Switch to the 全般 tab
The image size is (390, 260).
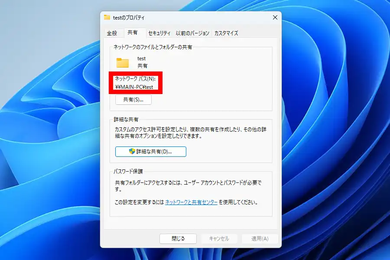point(112,33)
